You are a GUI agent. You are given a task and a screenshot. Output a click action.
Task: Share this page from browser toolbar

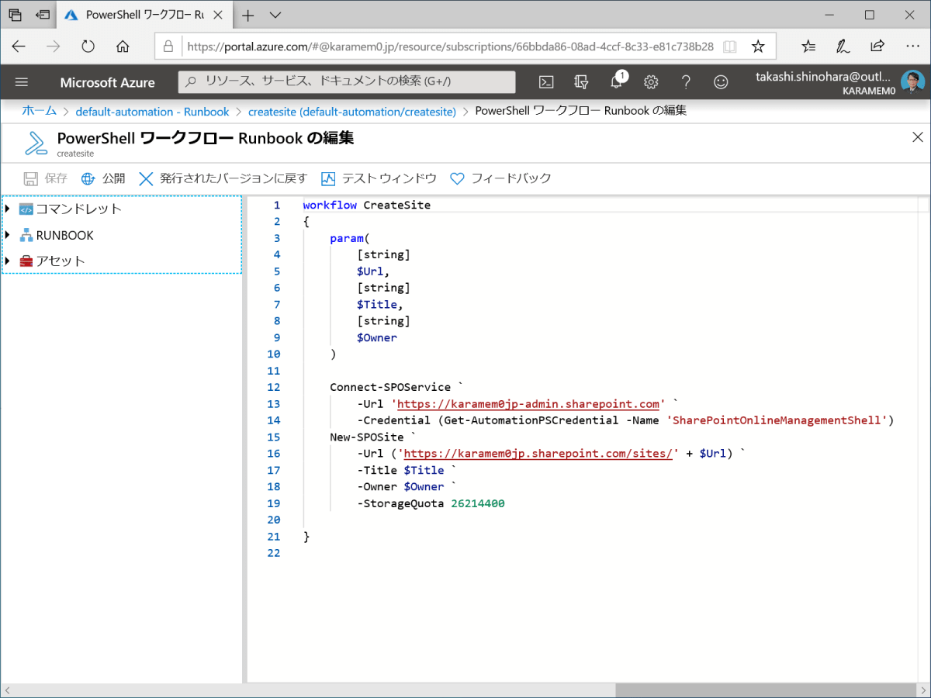coord(877,47)
